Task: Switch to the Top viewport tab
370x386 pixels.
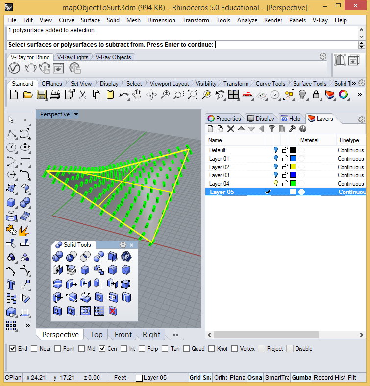Action: pos(97,334)
